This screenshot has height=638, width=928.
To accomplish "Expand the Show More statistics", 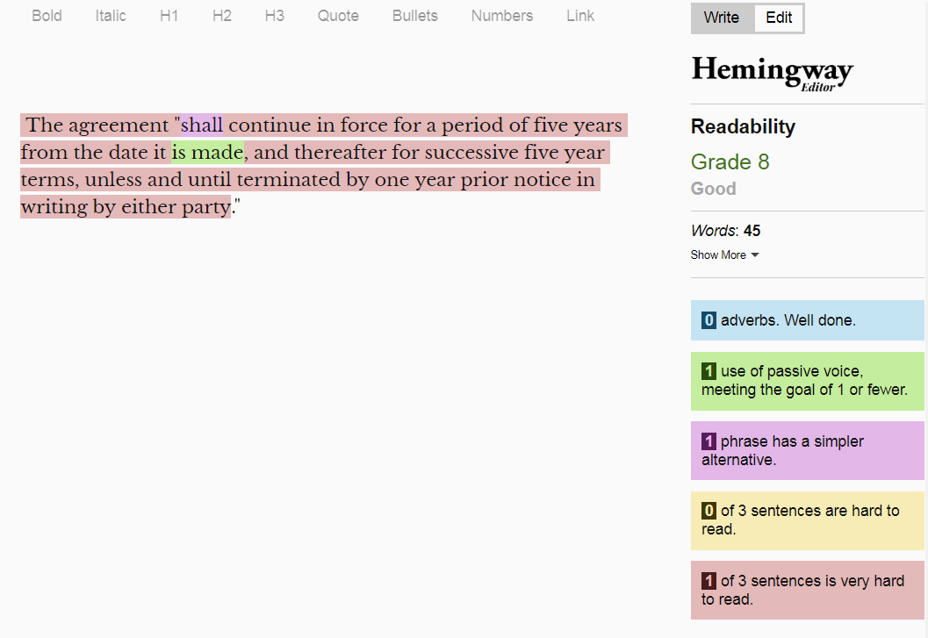I will [x=724, y=255].
